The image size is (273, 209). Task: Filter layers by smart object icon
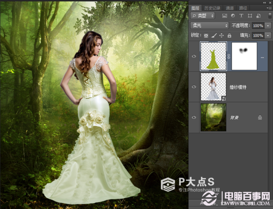(258, 16)
